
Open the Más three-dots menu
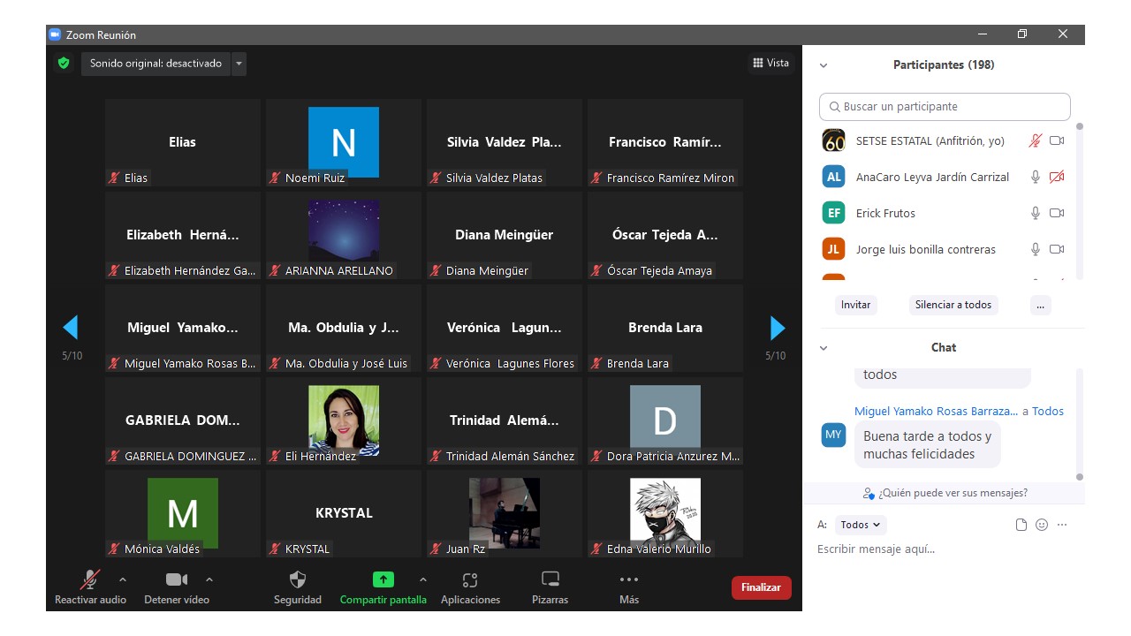(628, 580)
